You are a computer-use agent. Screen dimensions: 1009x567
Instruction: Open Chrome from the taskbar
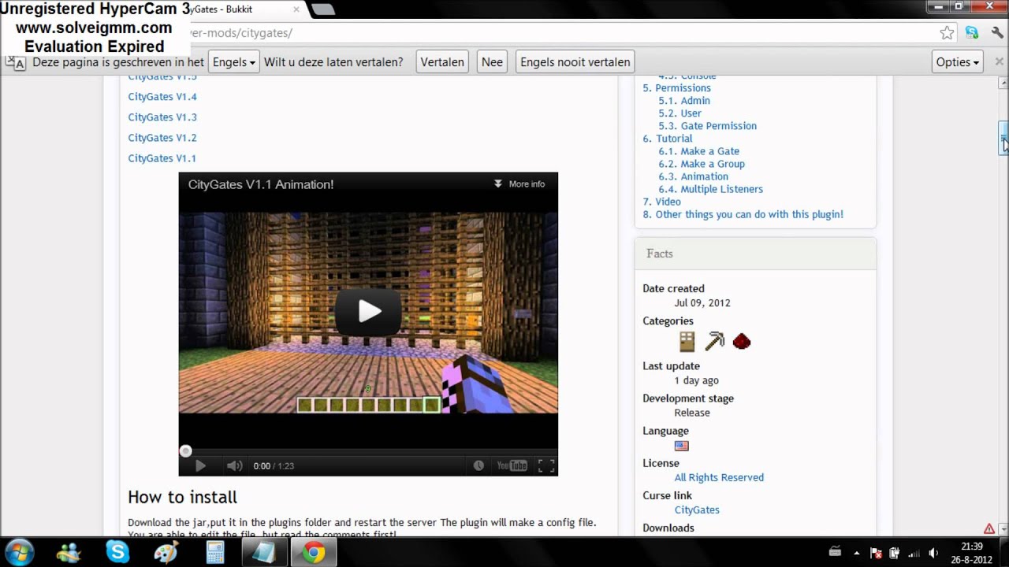point(313,553)
